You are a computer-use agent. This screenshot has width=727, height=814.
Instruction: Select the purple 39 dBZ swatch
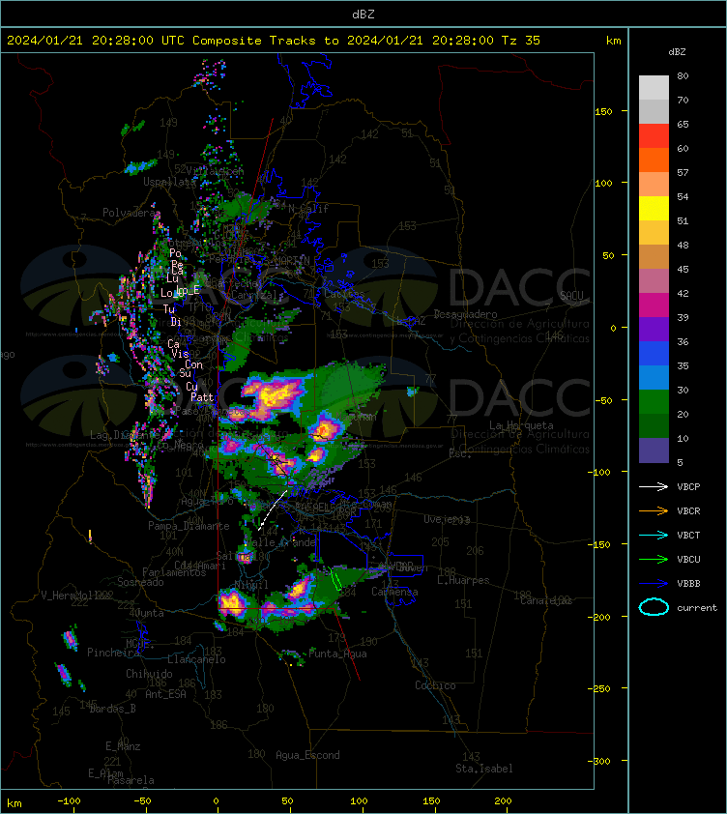(x=654, y=329)
